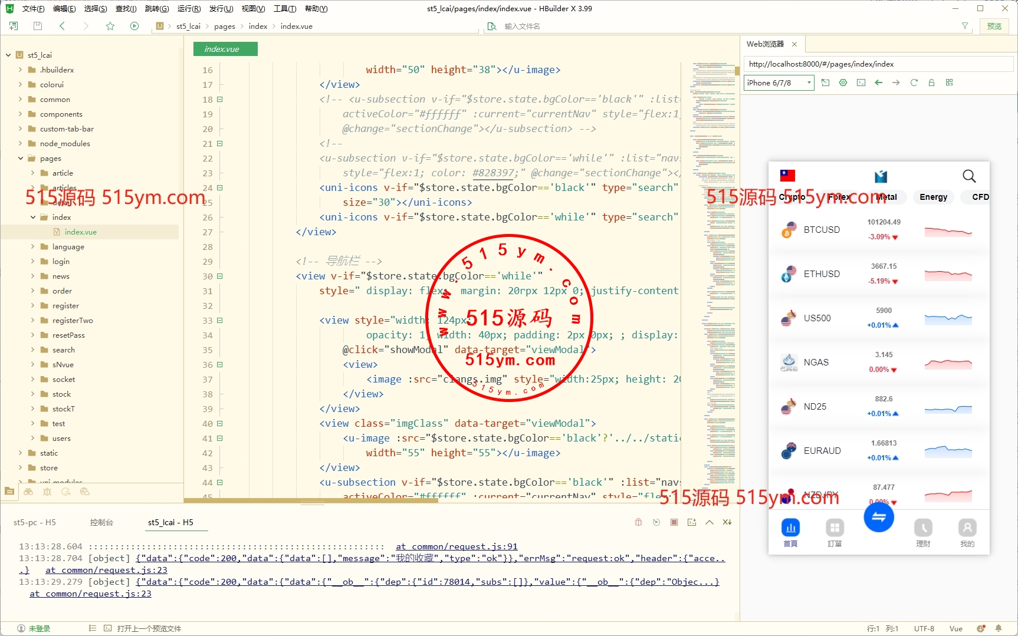Toggle code fold at line 18
The height and width of the screenshot is (636, 1018).
[220, 100]
